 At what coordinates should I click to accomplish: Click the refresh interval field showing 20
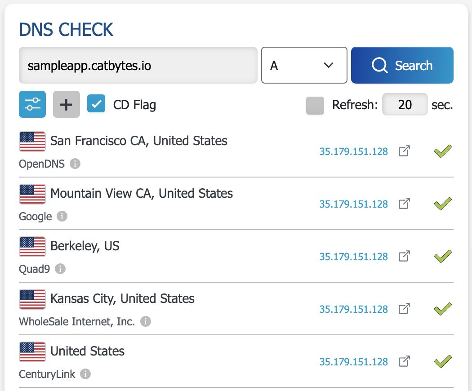coord(404,104)
